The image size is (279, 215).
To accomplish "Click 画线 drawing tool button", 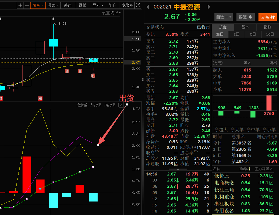I will pyautogui.click(x=83, y=5).
